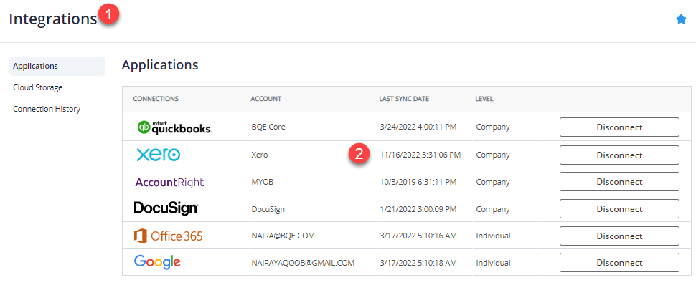Click the Company level in QuickBooks row

(493, 127)
